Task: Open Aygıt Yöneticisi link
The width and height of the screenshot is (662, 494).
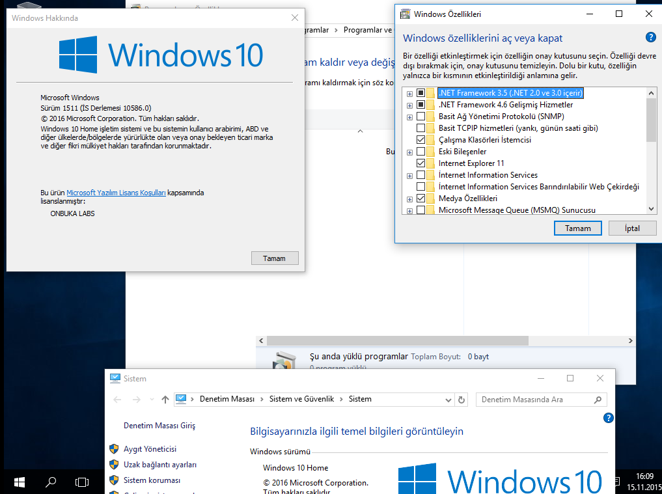Action: 150,449
